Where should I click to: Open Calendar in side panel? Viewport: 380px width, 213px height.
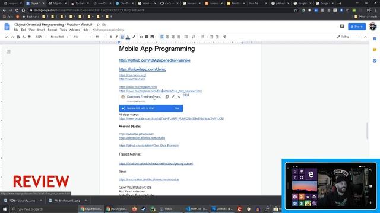pos(375,39)
